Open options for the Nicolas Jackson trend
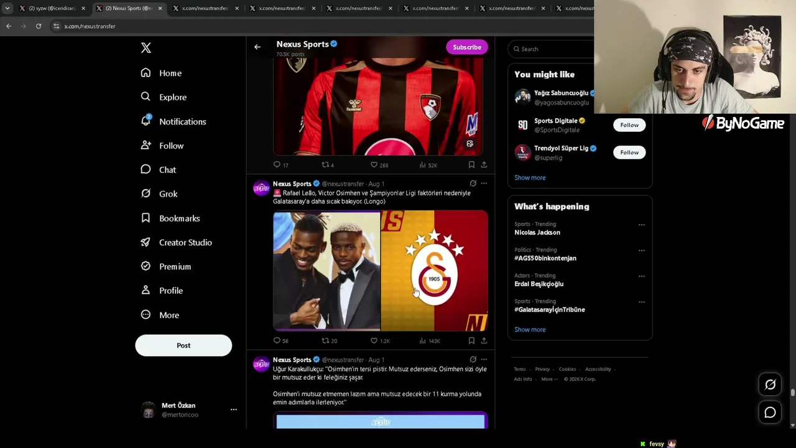The height and width of the screenshot is (448, 796). point(641,225)
